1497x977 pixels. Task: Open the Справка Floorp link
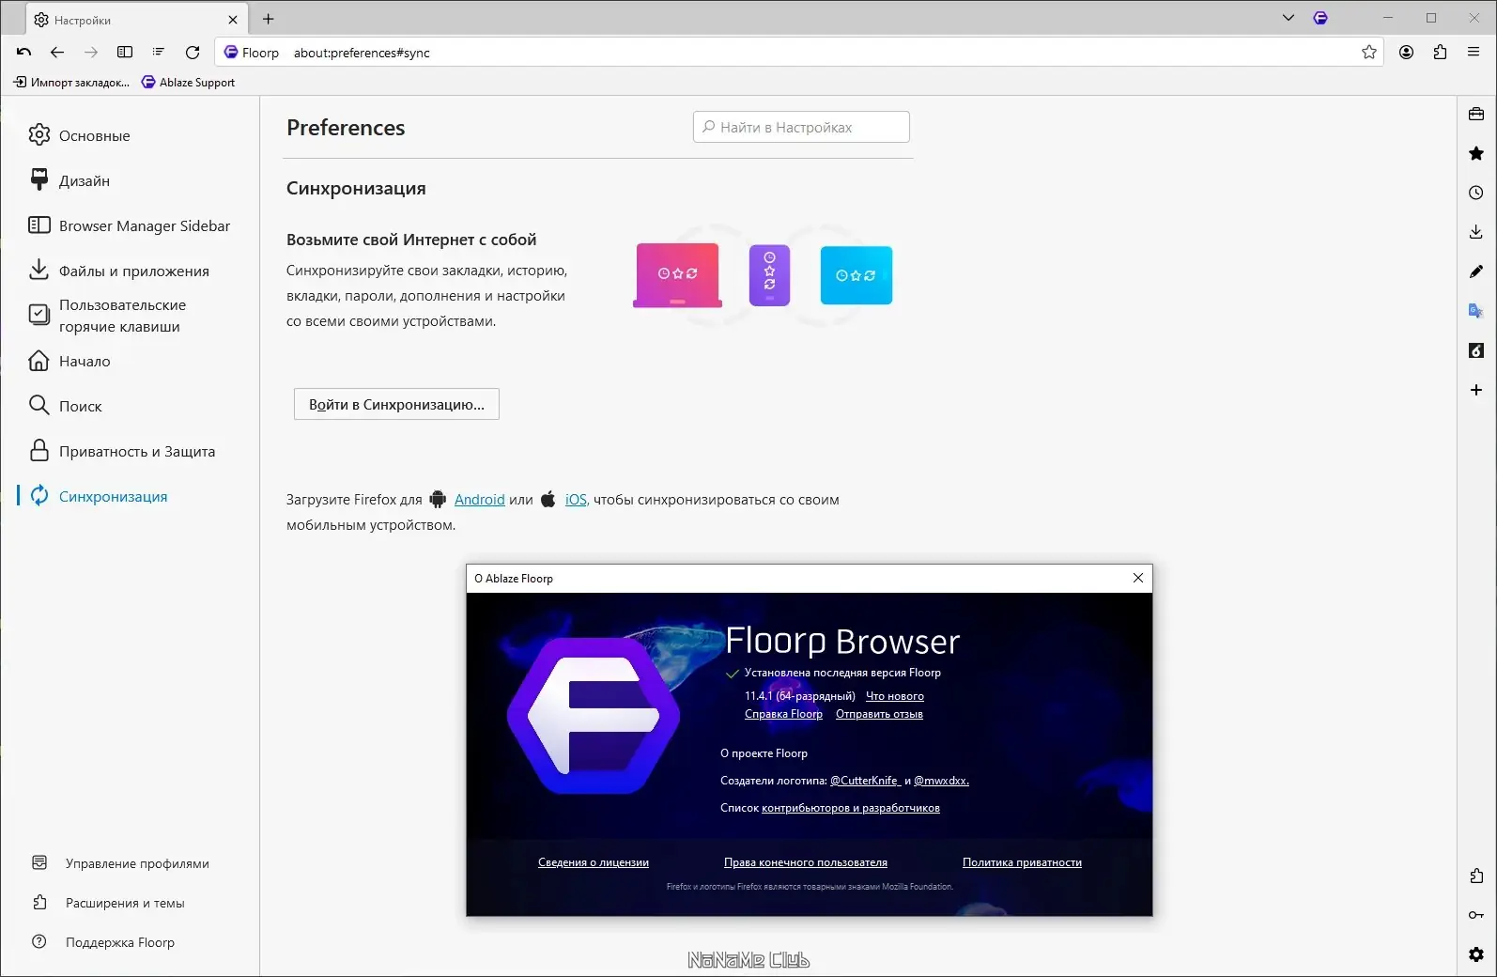tap(783, 714)
